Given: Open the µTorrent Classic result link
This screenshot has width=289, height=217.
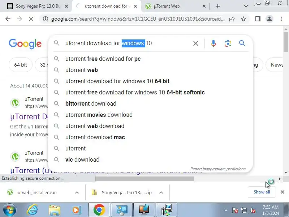Looking at the screenshot, I should coord(30,171).
